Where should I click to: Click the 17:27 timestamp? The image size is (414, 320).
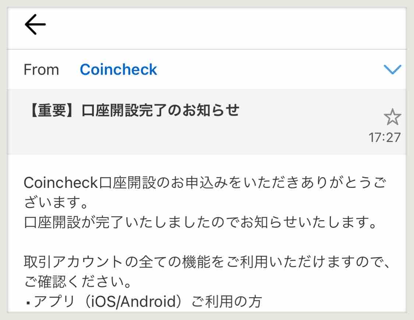[x=385, y=138]
